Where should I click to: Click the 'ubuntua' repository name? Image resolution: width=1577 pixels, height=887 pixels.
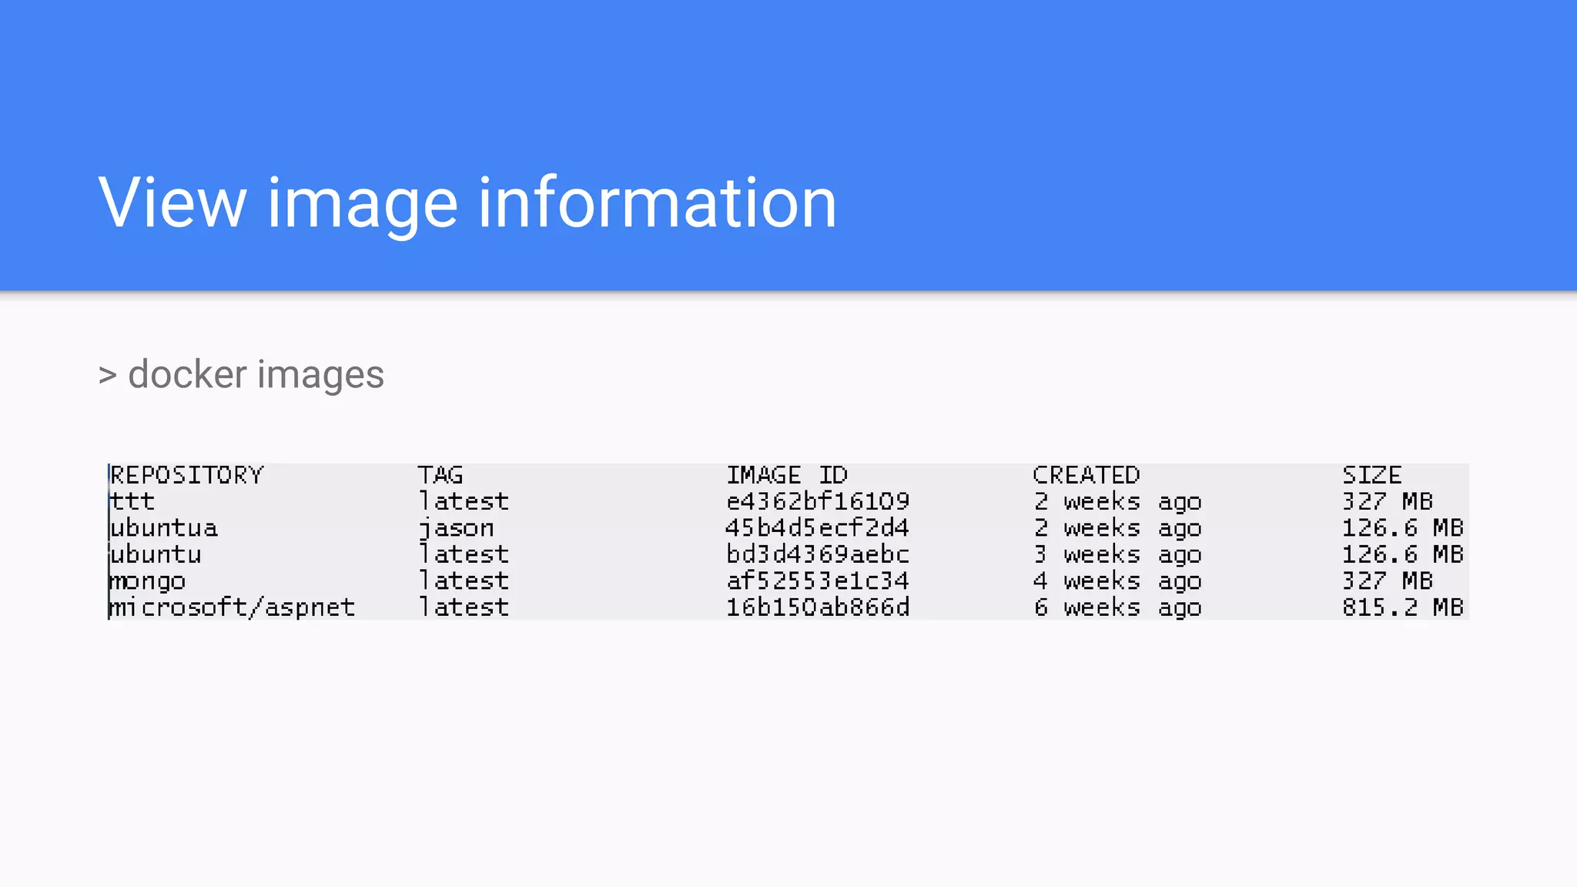[163, 528]
